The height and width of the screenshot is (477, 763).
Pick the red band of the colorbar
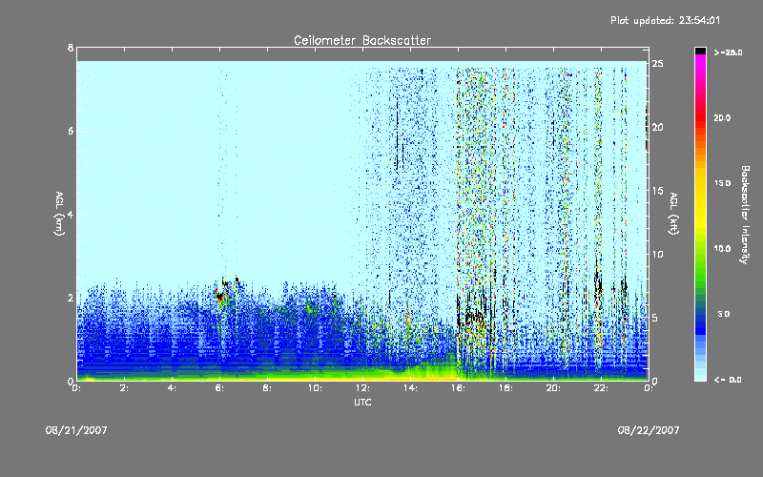pyautogui.click(x=700, y=119)
